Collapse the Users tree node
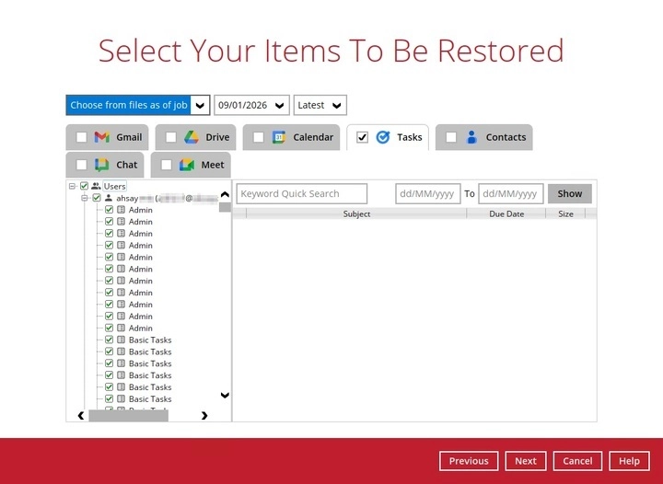 (x=72, y=186)
